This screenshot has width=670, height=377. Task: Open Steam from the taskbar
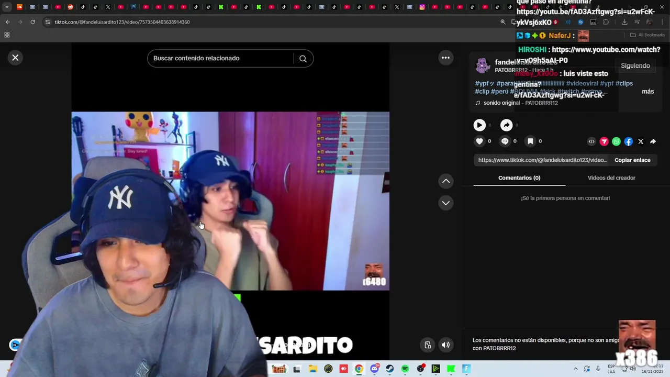click(x=390, y=369)
